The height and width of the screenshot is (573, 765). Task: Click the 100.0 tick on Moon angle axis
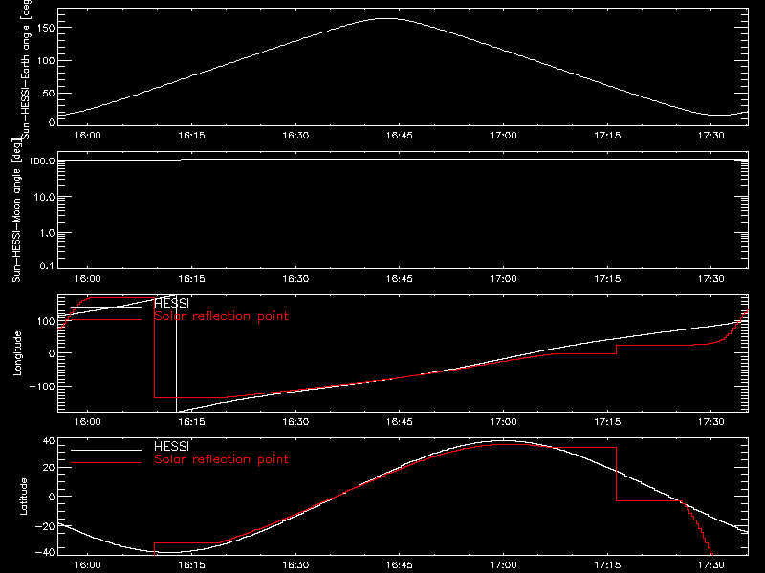point(42,160)
